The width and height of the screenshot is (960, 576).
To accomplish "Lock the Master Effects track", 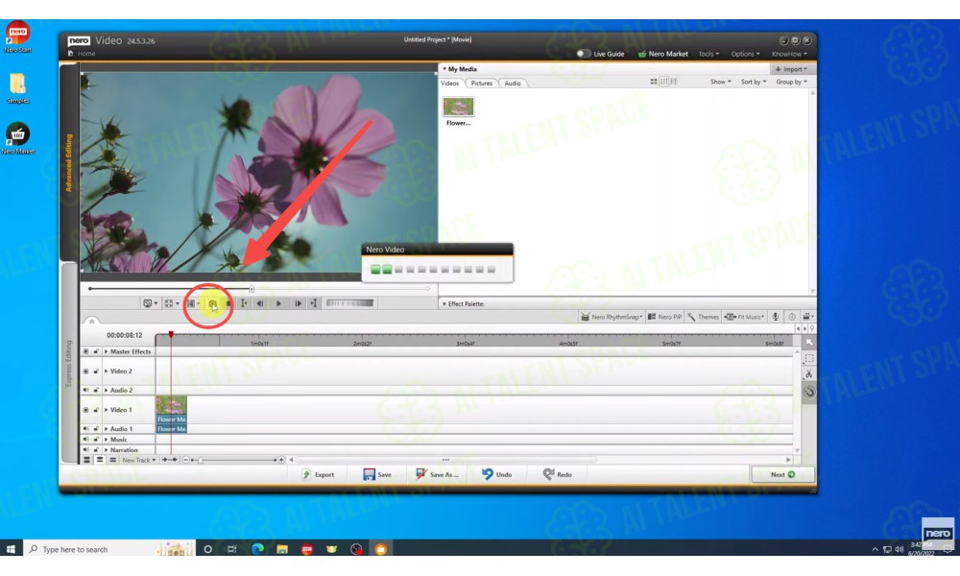I will (96, 351).
